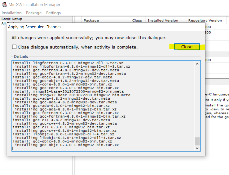Open the Installation menu
229x175 pixels.
(x=11, y=12)
